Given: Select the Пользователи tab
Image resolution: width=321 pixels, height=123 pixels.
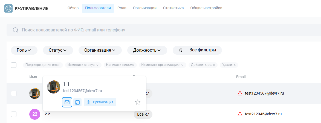Looking at the screenshot, I should 98,8.
